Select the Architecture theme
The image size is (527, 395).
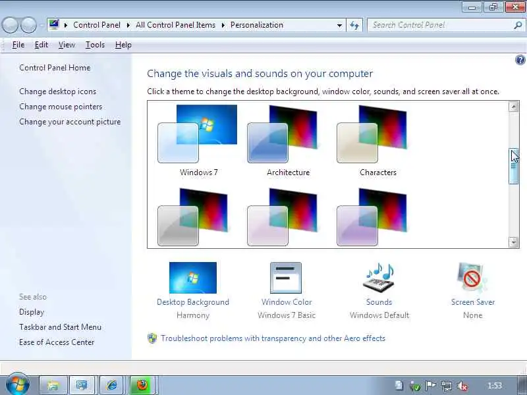[x=282, y=134]
